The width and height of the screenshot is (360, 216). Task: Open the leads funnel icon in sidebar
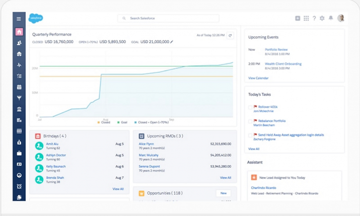coord(19,98)
